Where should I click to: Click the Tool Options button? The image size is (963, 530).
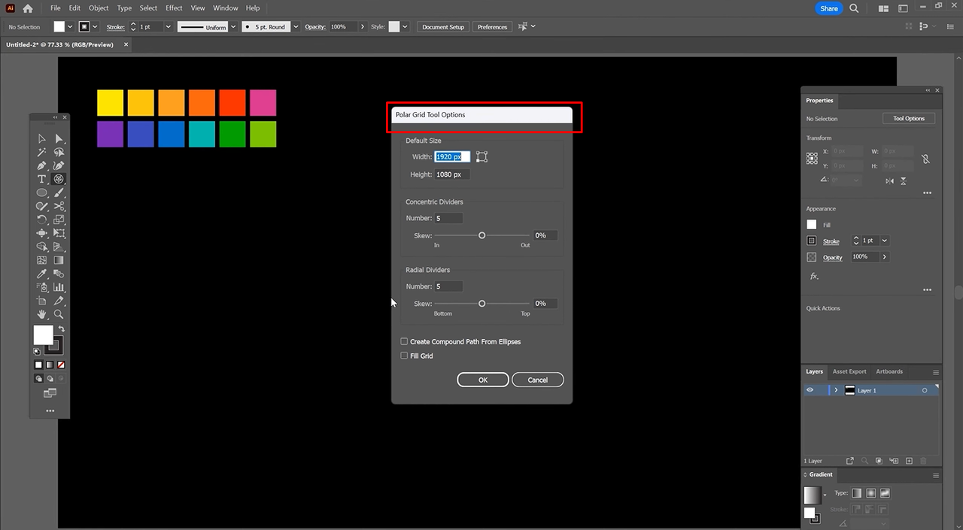(x=909, y=118)
